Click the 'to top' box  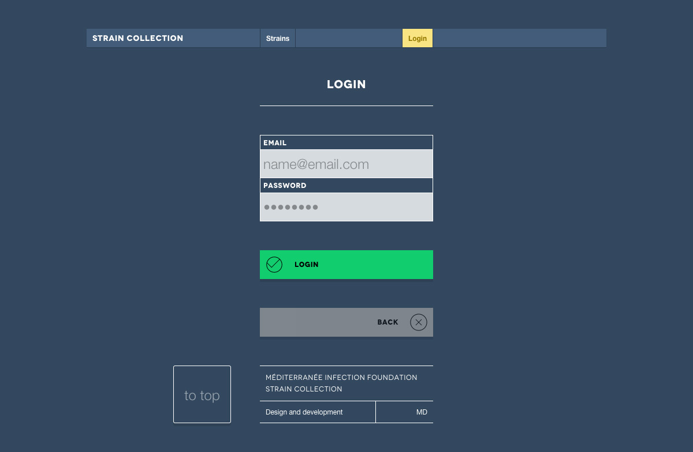click(202, 395)
